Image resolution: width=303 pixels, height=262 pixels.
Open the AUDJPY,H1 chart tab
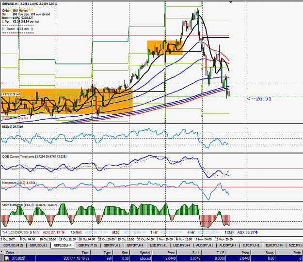point(205,246)
